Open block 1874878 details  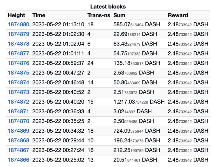[x=19, y=44]
